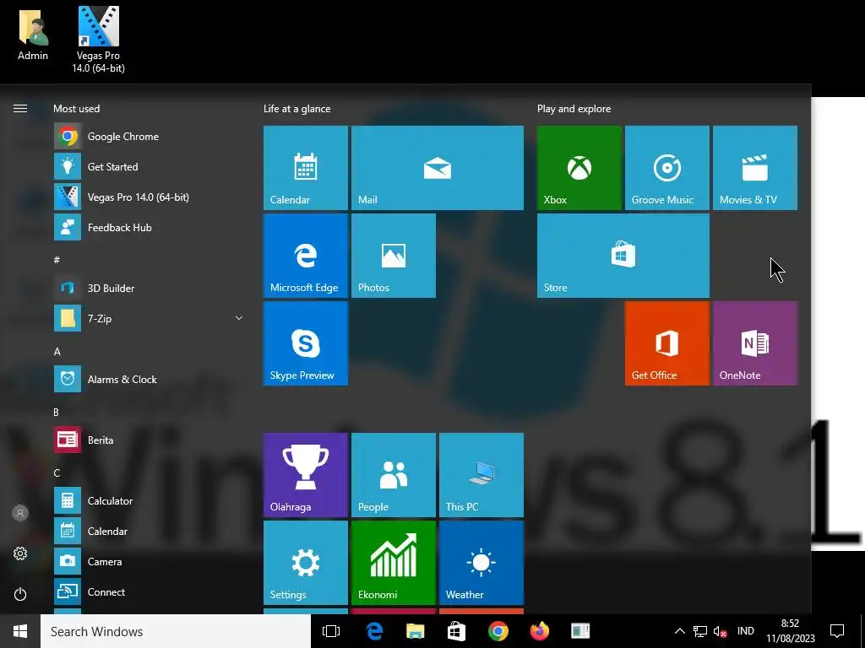This screenshot has height=648, width=865.
Task: Open the Camera app
Action: point(149,561)
